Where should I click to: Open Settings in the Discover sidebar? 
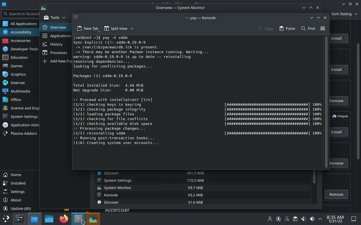pyautogui.click(x=20, y=192)
